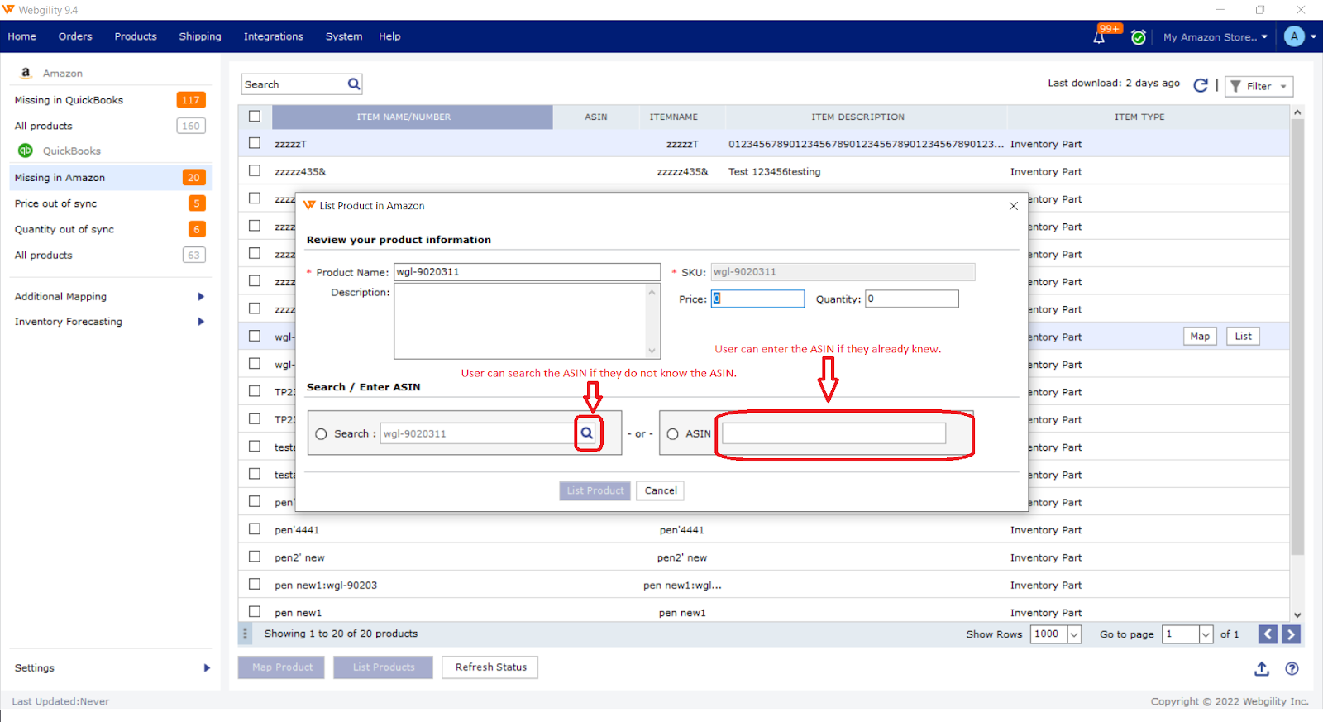Click the List Product button in dialog
Viewport: 1323px width, 722px height.
595,490
